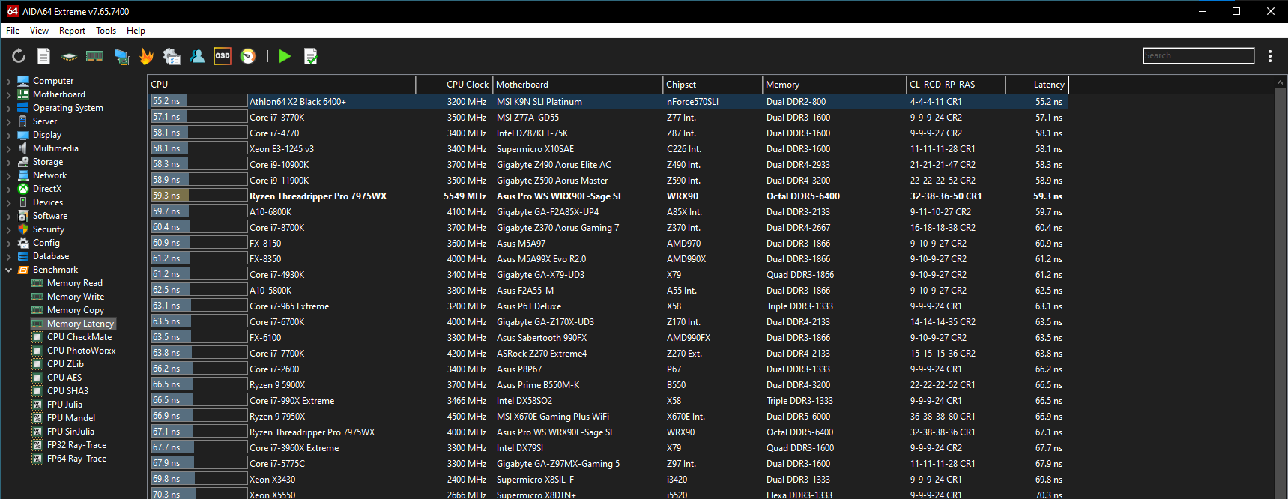
Task: Open the Report menu
Action: pyautogui.click(x=72, y=31)
